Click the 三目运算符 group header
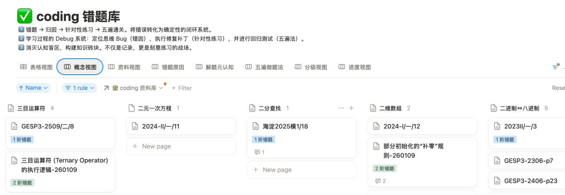 32,108
